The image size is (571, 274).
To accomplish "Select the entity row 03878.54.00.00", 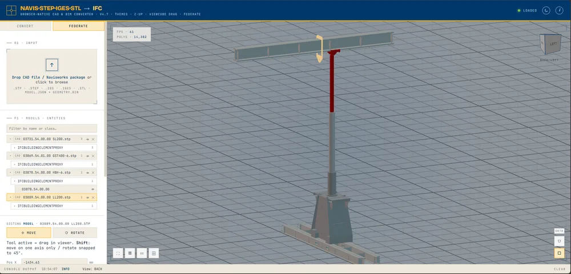I will (56, 189).
